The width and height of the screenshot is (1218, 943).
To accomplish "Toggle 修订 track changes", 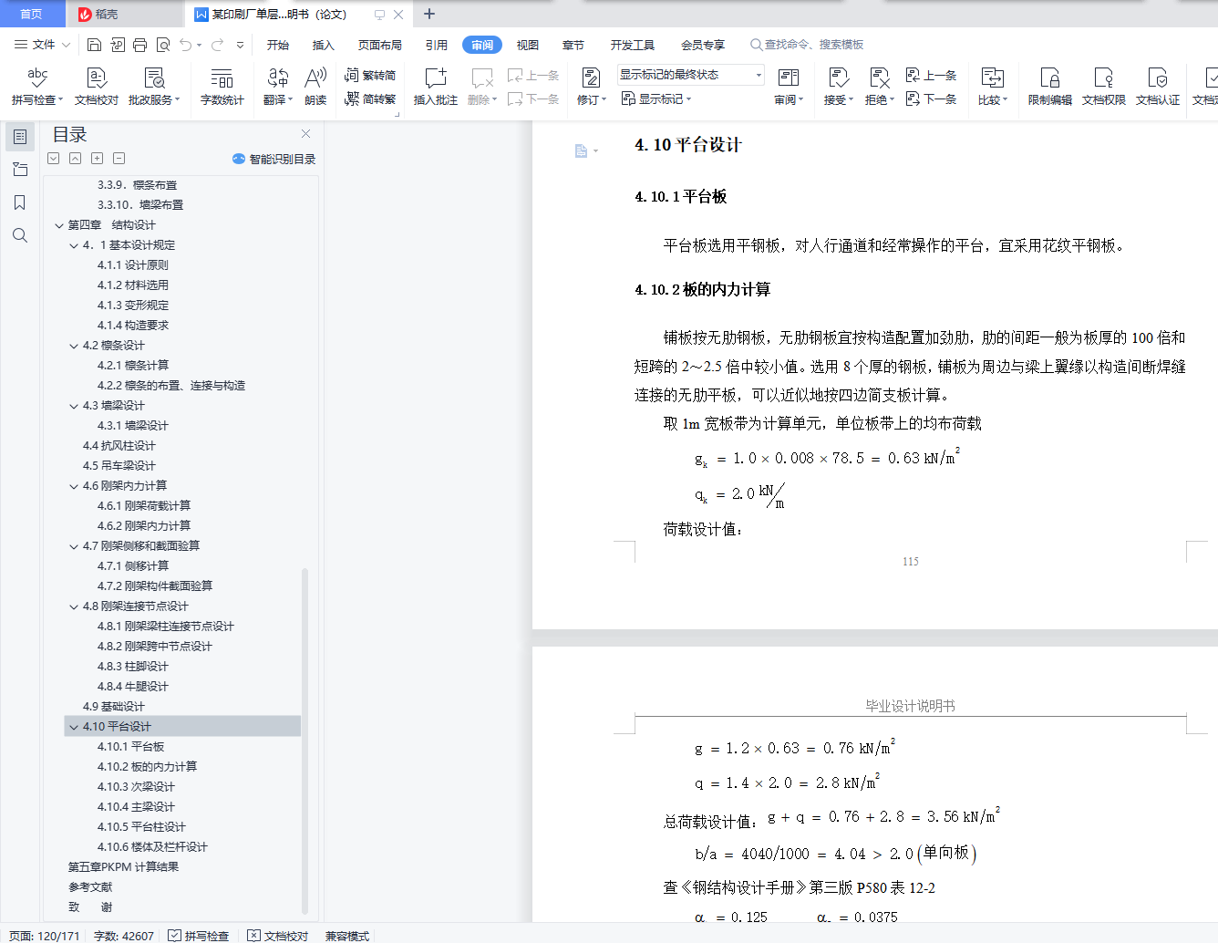I will point(592,87).
